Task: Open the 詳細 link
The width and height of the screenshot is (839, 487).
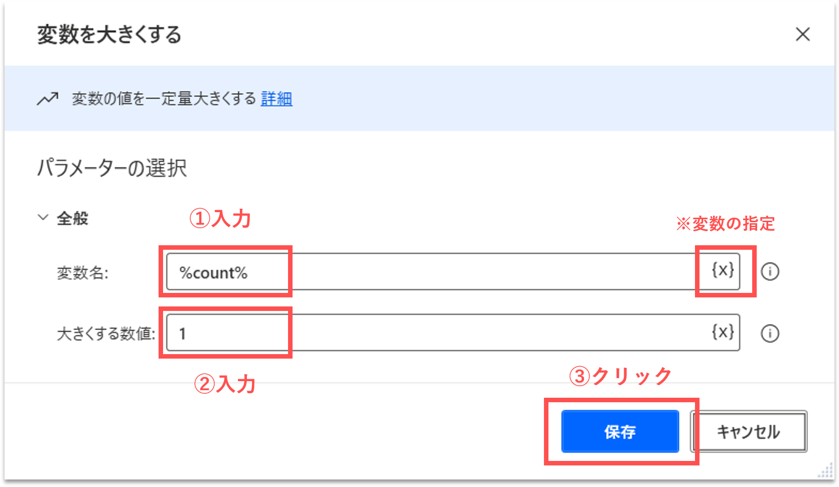Action: pyautogui.click(x=276, y=99)
